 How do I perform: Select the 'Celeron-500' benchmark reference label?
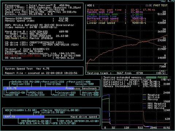pyautogui.click(x=85, y=84)
